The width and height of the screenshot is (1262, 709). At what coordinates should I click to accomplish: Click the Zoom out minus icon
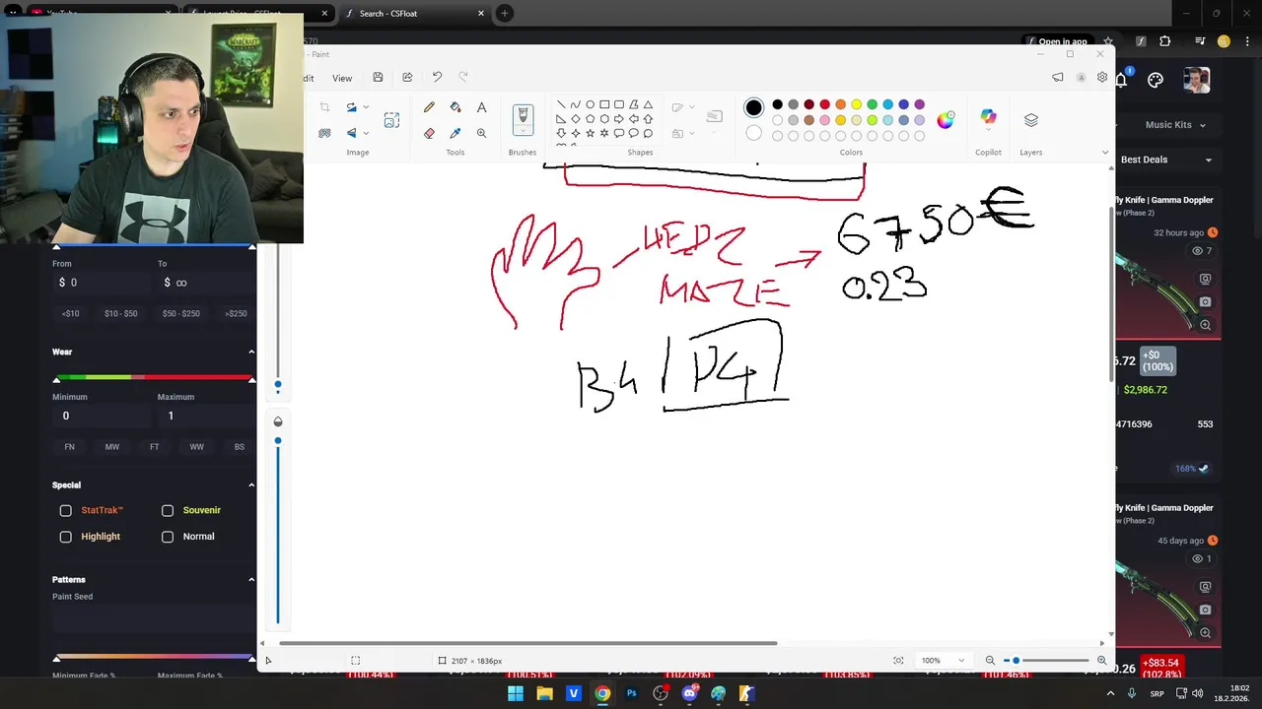click(990, 661)
